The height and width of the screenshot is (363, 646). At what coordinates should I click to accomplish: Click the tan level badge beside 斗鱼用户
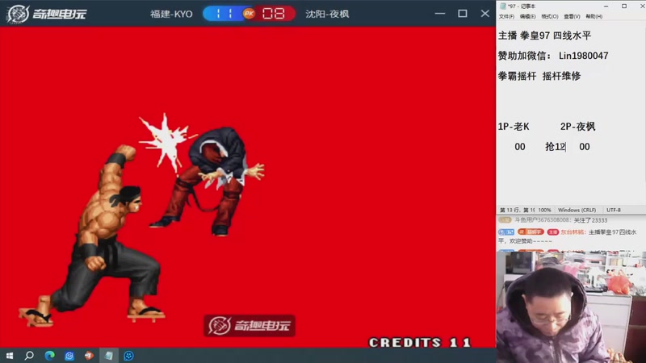point(505,220)
